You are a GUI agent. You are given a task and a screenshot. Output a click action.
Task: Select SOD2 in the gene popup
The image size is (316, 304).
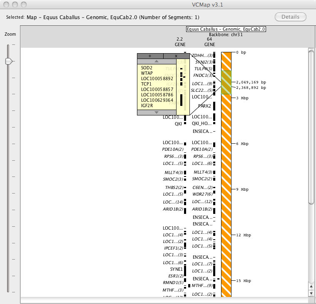pos(147,68)
